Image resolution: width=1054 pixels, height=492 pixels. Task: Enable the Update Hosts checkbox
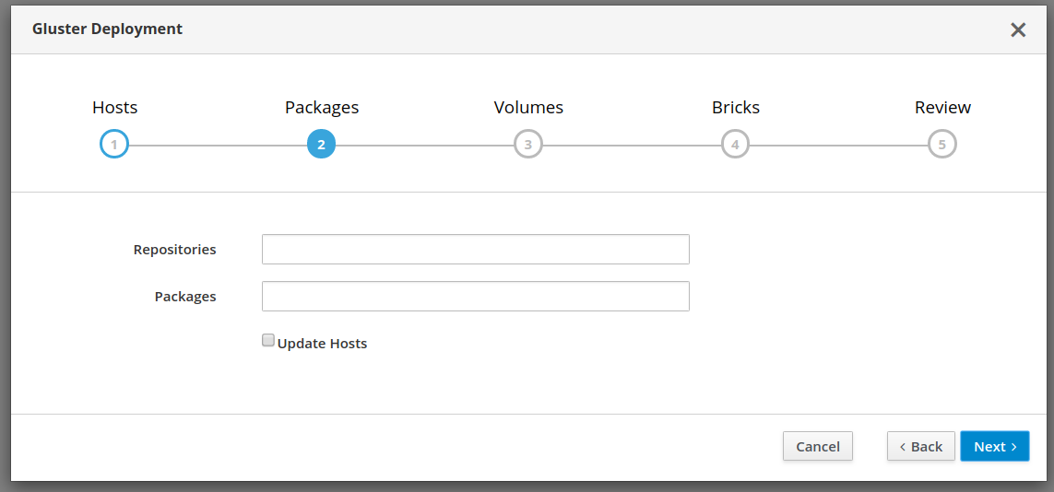point(268,341)
